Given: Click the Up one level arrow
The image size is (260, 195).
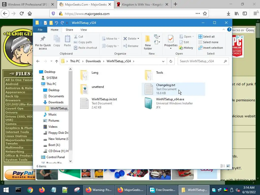Looking at the screenshot, I should (x=57, y=61).
